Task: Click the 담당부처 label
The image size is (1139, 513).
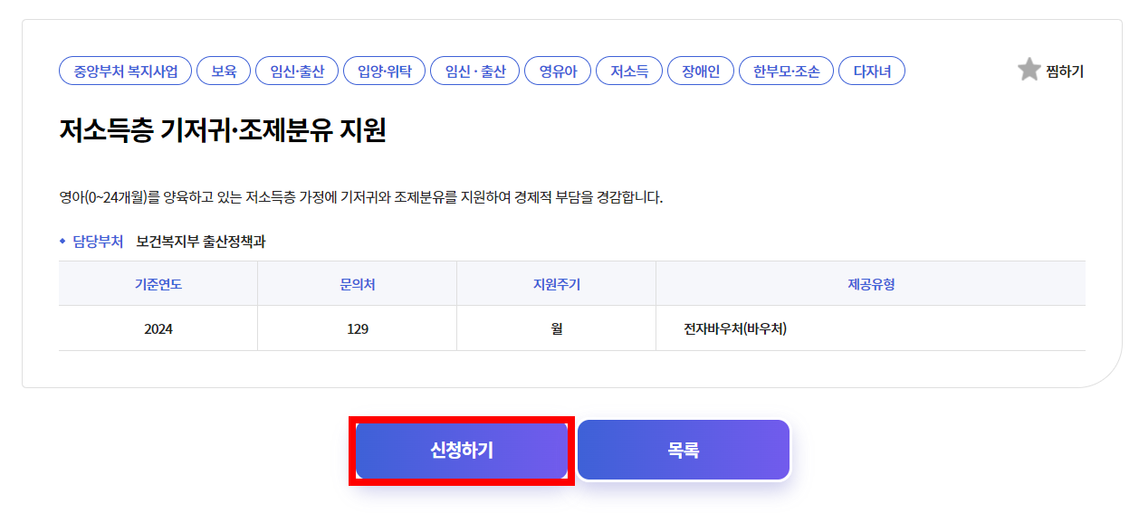Action: click(x=98, y=242)
